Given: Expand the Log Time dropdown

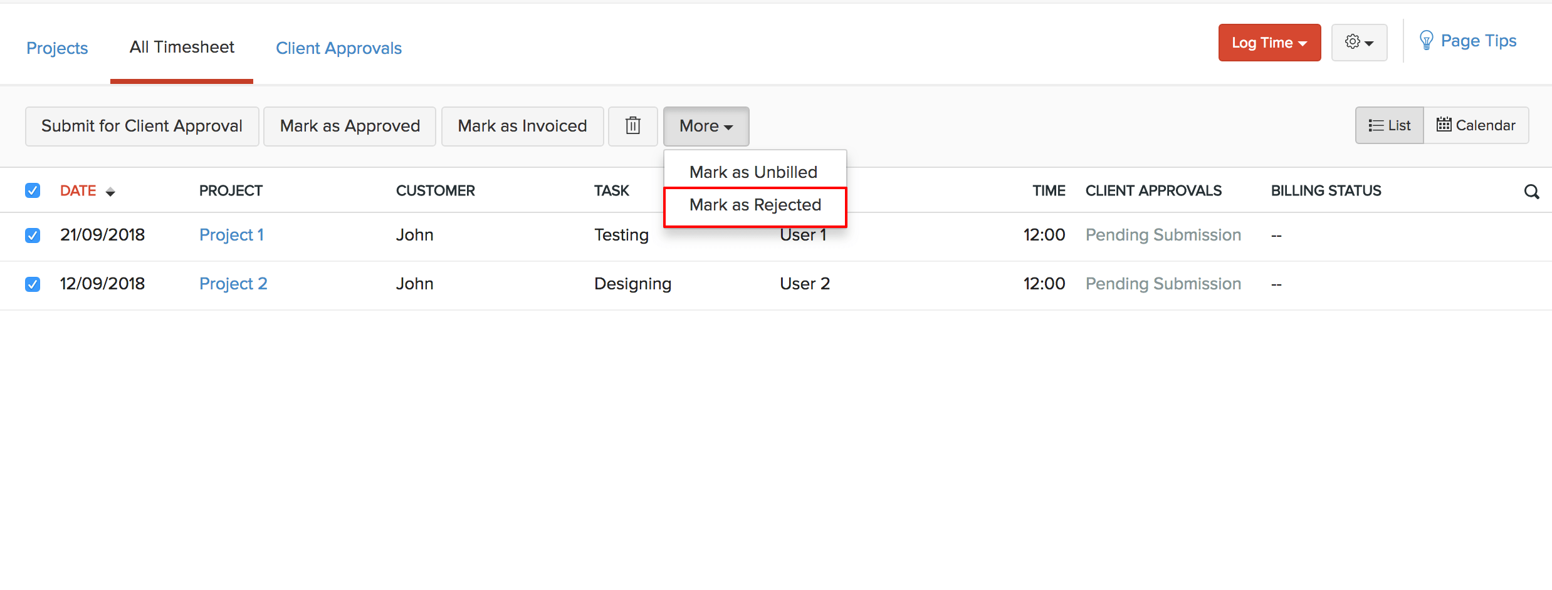Looking at the screenshot, I should pos(1269,43).
